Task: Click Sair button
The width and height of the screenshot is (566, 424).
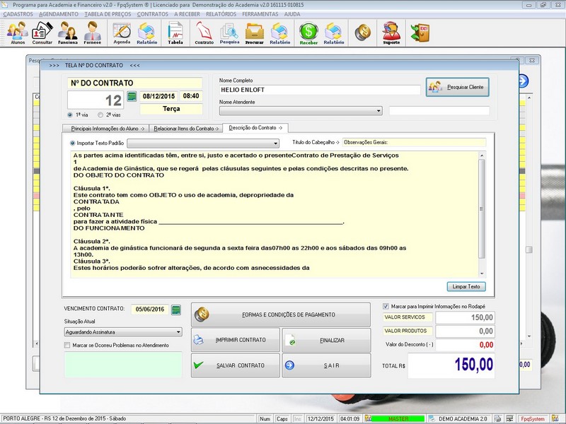Action: (x=326, y=365)
